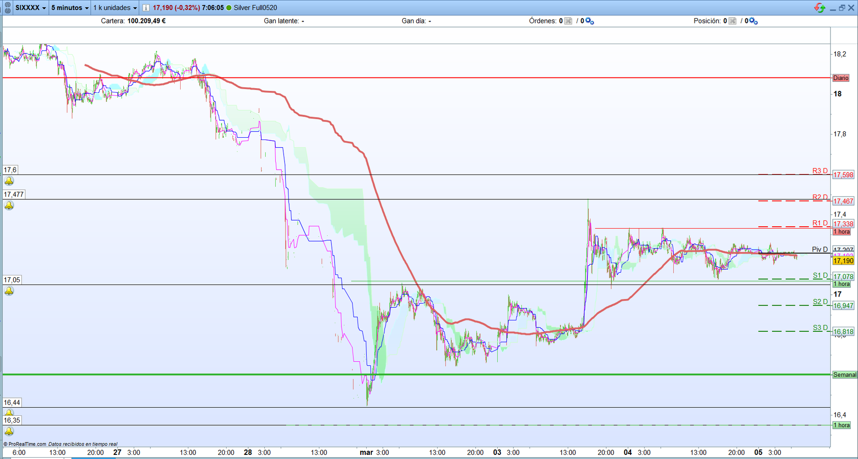This screenshot has height=459, width=858.
Task: Click the R1 D pivot label
Action: coord(820,223)
